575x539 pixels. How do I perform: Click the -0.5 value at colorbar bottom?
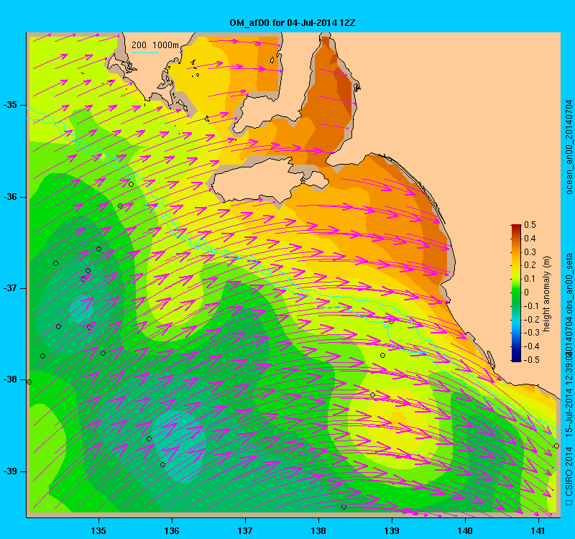click(x=531, y=360)
